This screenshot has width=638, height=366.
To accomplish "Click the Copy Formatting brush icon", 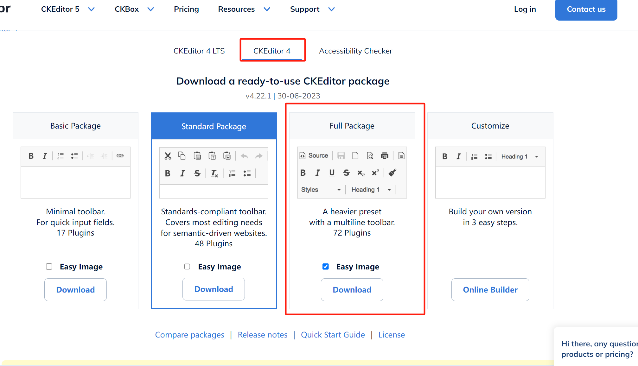I will click(x=392, y=173).
